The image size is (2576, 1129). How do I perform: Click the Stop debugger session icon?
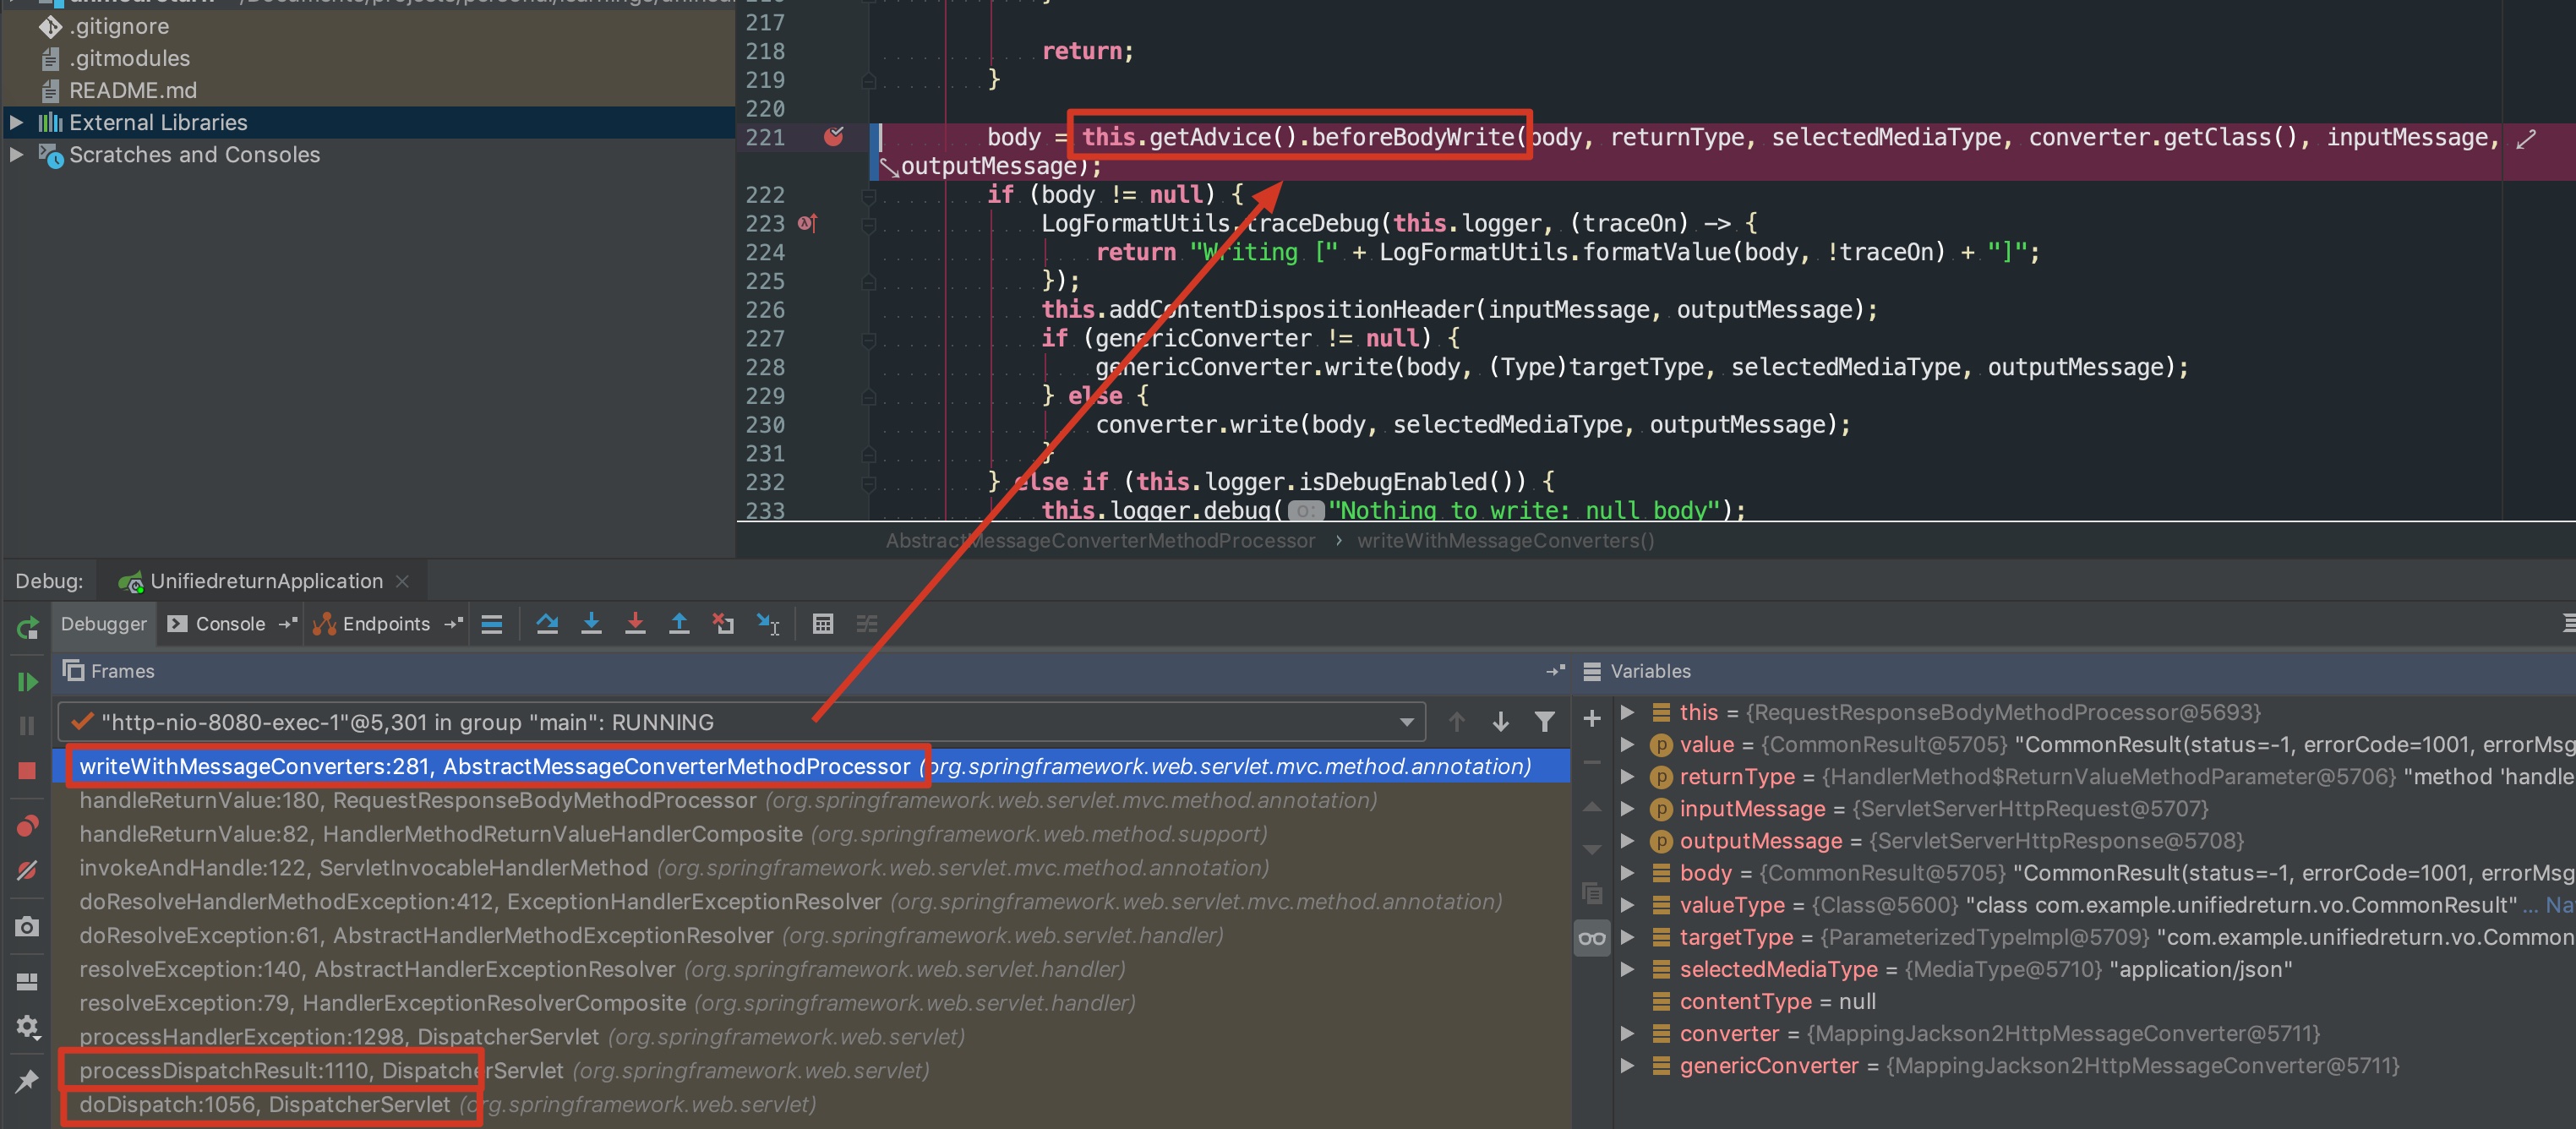pos(26,769)
